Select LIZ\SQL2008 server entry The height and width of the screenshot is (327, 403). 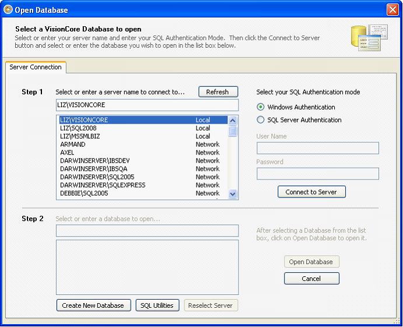[143, 128]
